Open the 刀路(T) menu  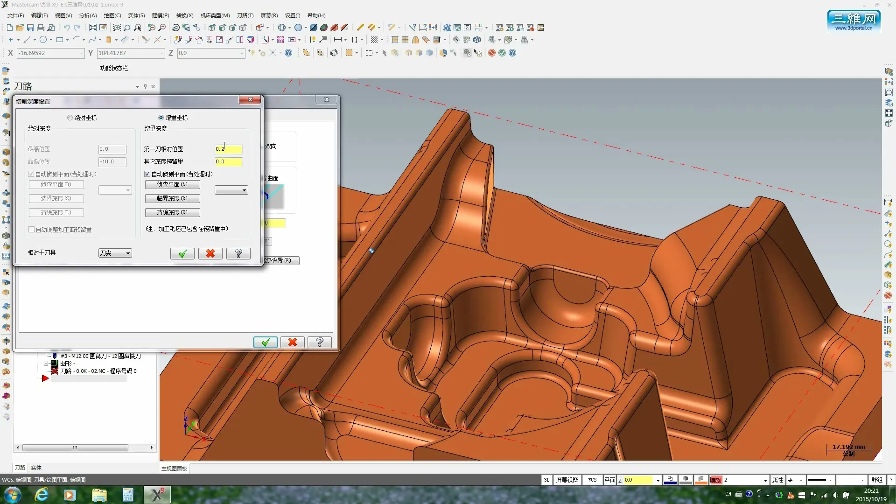(x=245, y=15)
